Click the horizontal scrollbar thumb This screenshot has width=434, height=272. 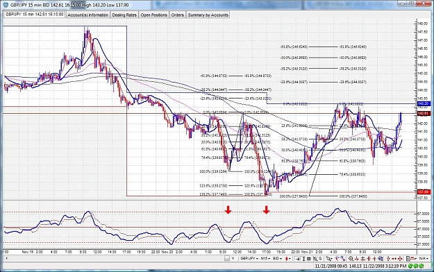click(227, 258)
